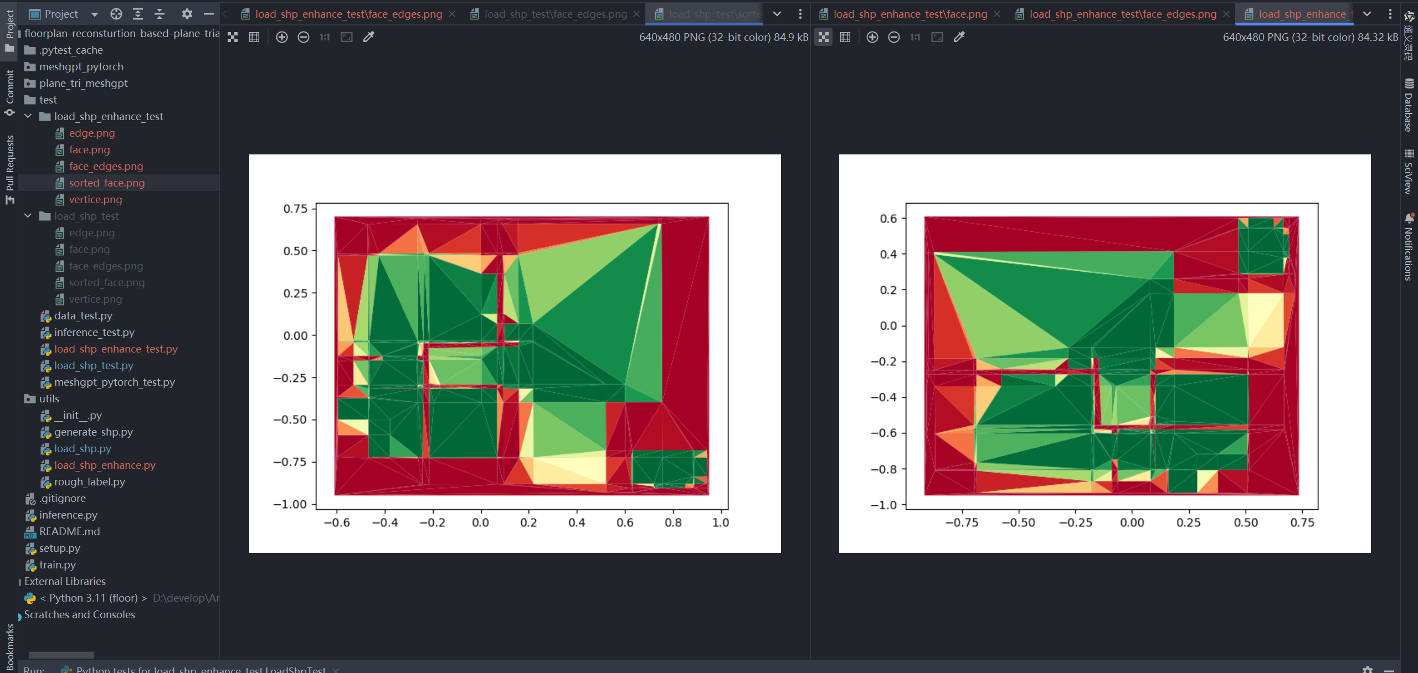Viewport: 1418px width, 673px height.
Task: Select the Python tests run tab
Action: [x=199, y=670]
